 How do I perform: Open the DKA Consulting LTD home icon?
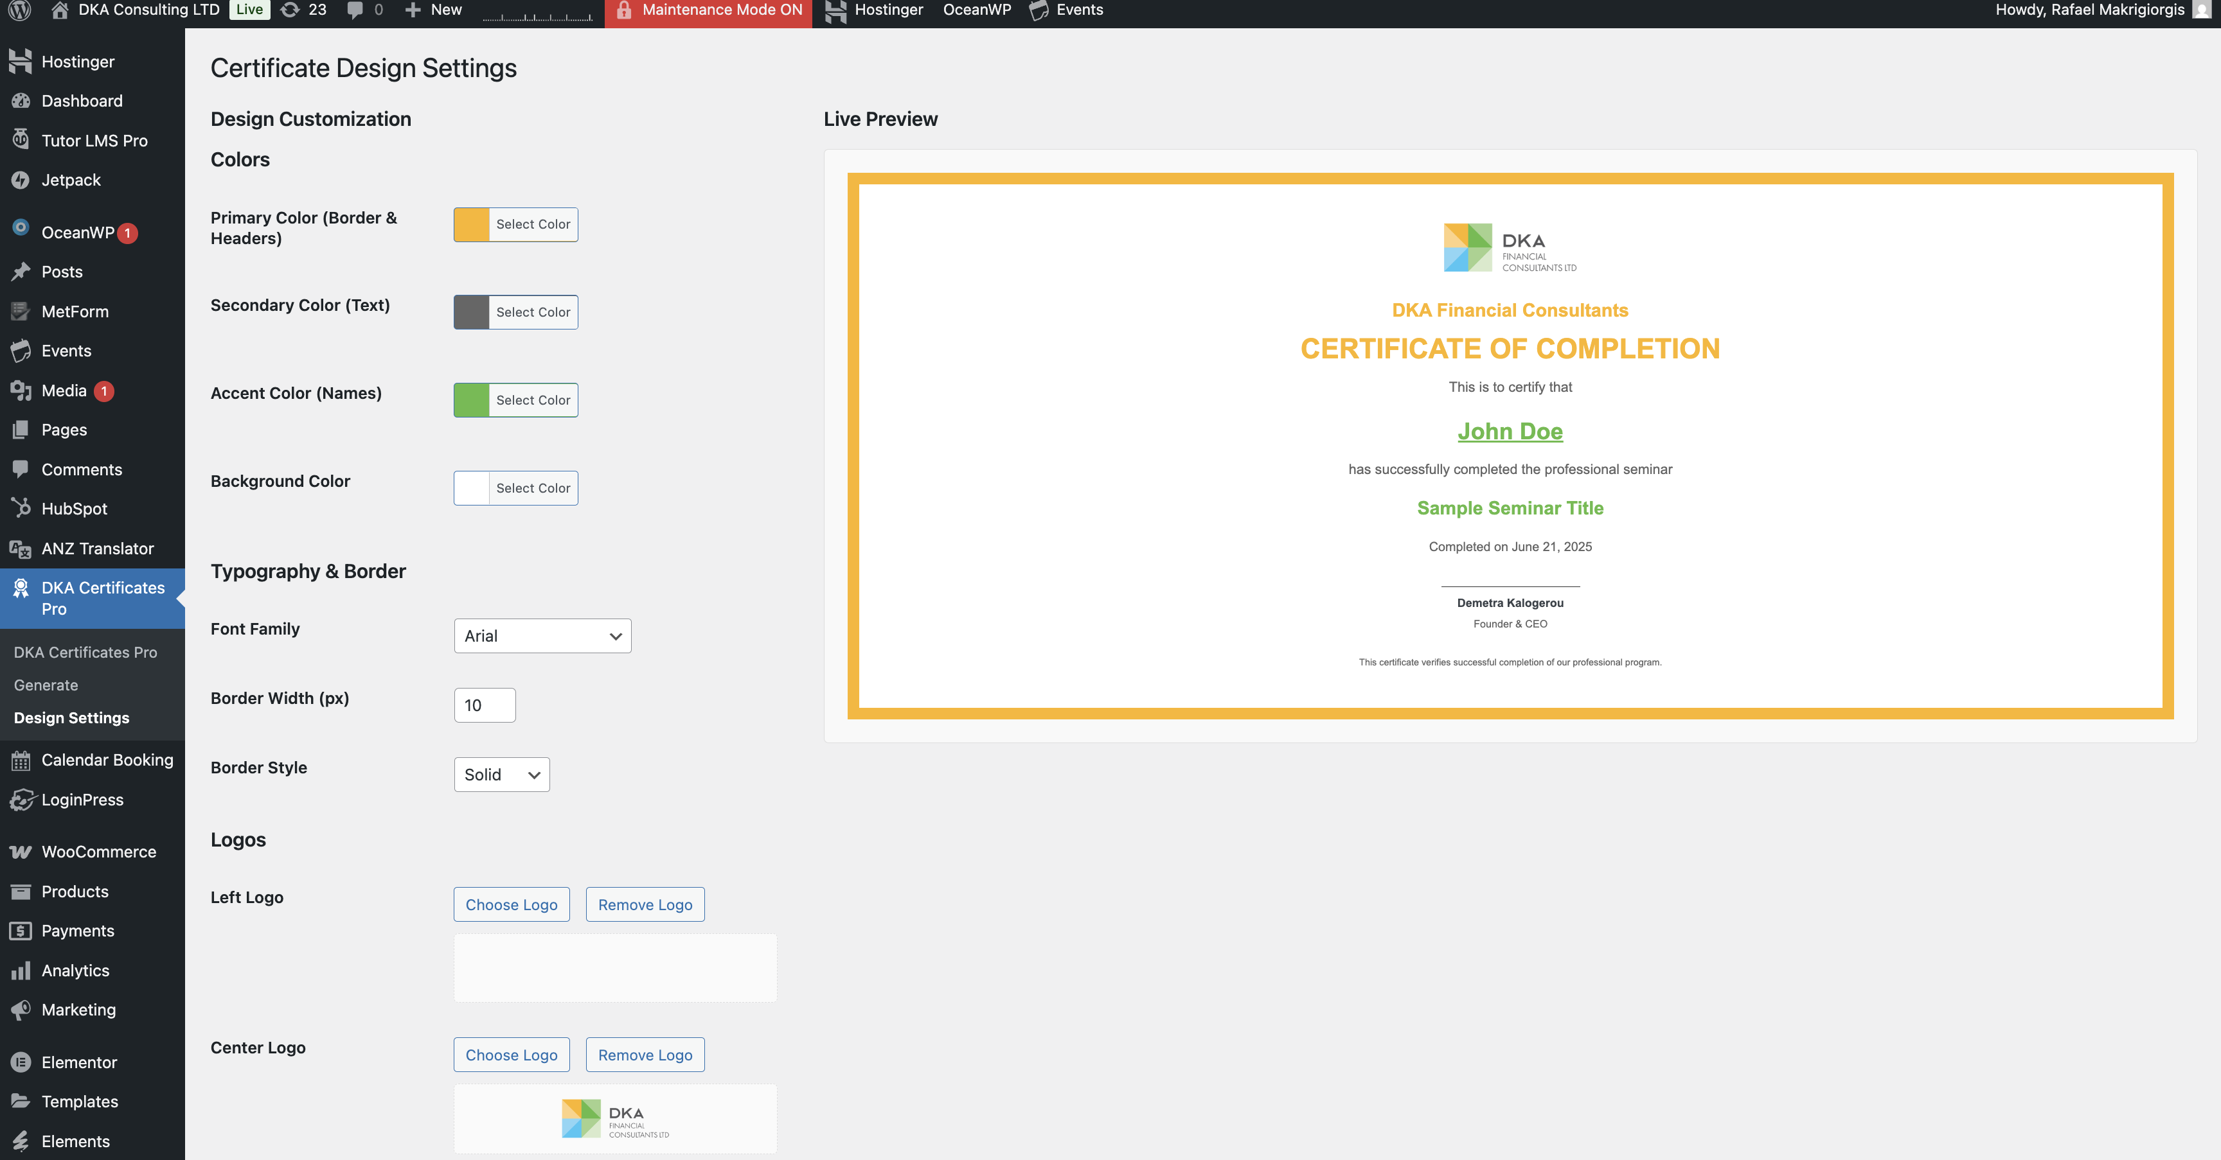click(x=60, y=10)
